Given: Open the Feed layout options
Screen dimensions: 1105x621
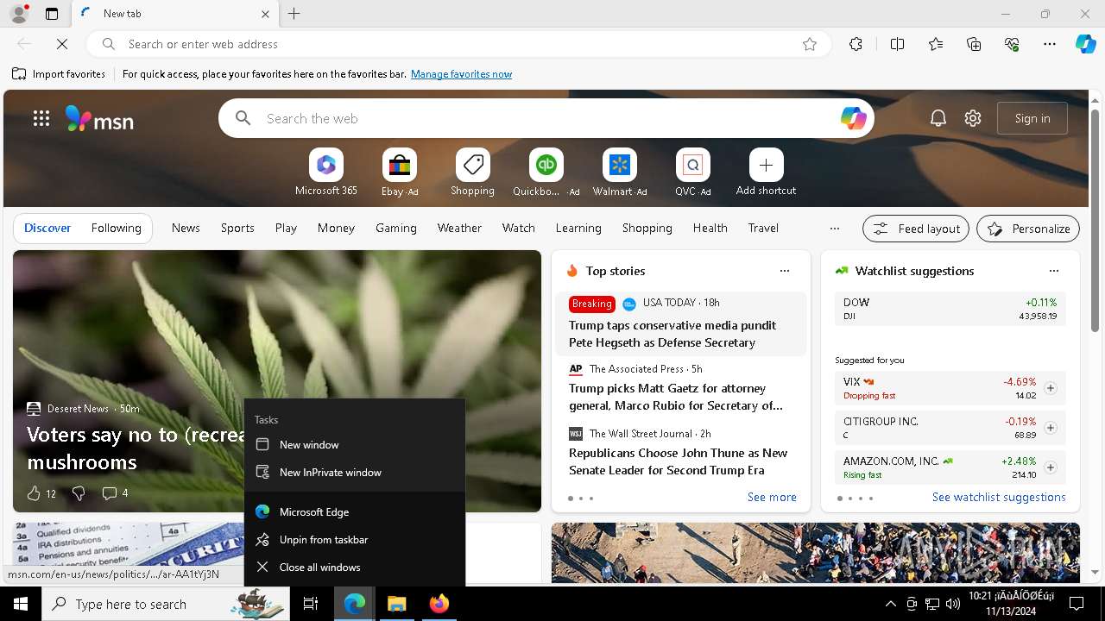Looking at the screenshot, I should point(916,229).
